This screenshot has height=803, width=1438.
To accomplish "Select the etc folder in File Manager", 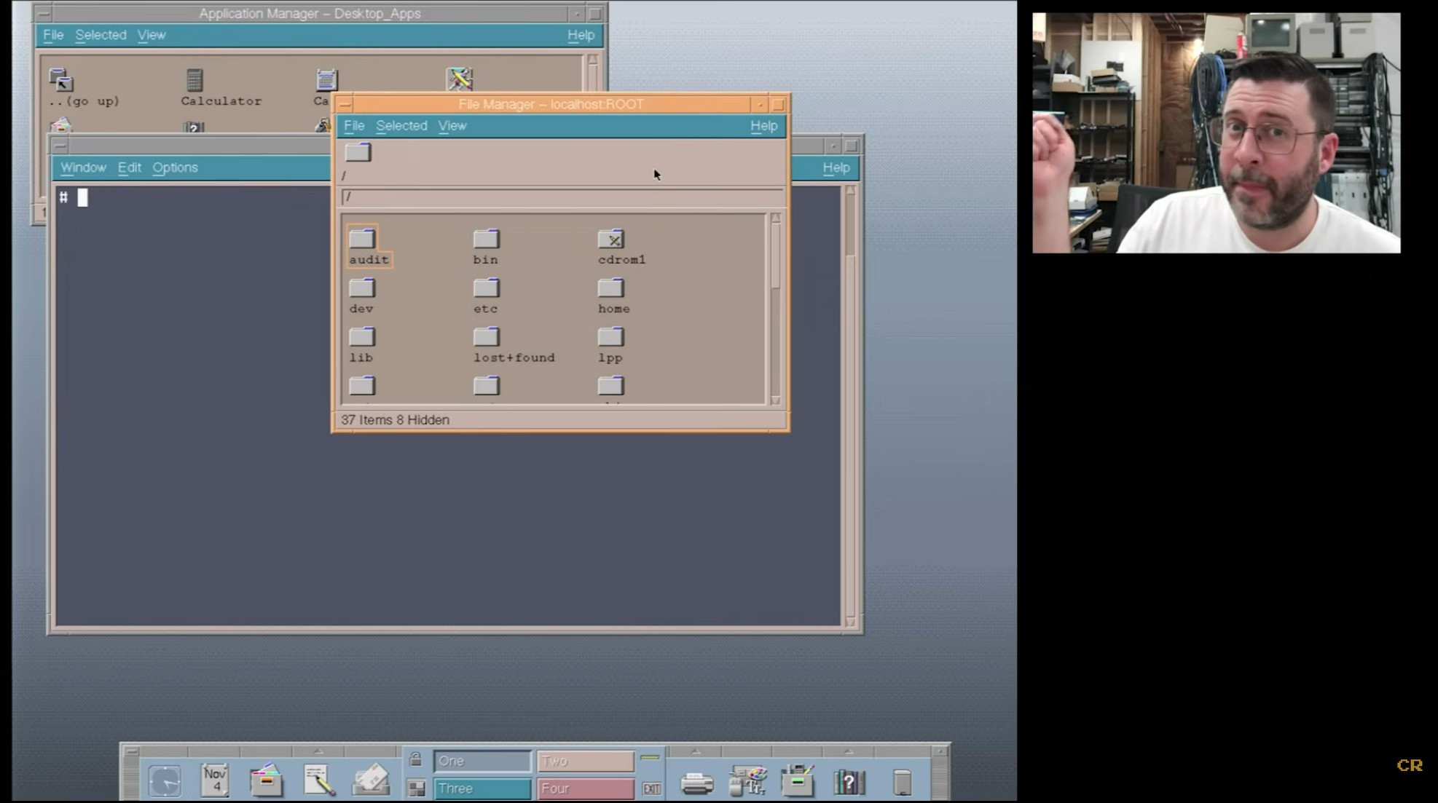I will (x=486, y=296).
